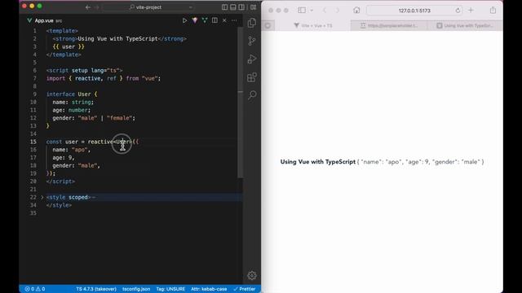Viewport: 522px width, 293px height.
Task: Open the Explorer panel in VS Code
Action: pyautogui.click(x=252, y=23)
